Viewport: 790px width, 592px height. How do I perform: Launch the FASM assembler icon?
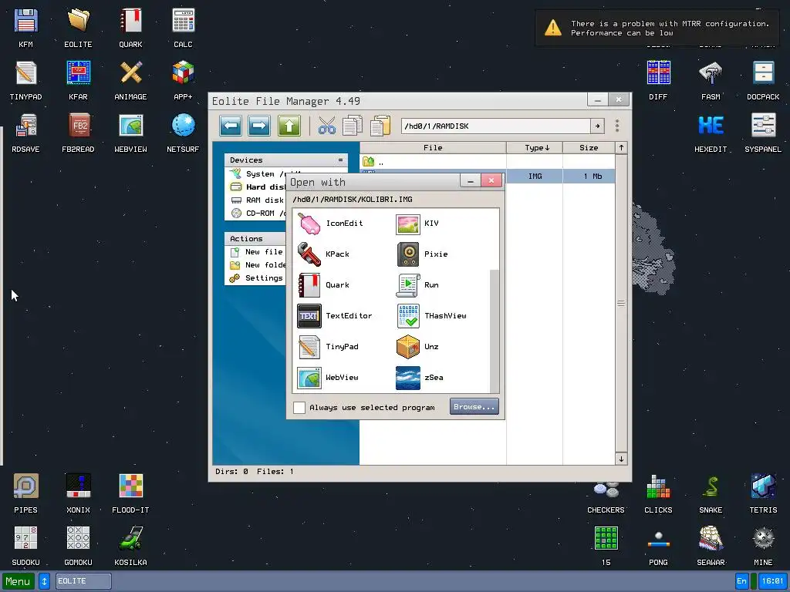point(711,80)
